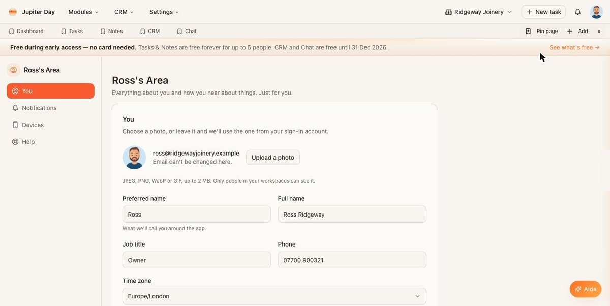Click the Jupiter Day brand name
This screenshot has height=306, width=610.
click(38, 12)
